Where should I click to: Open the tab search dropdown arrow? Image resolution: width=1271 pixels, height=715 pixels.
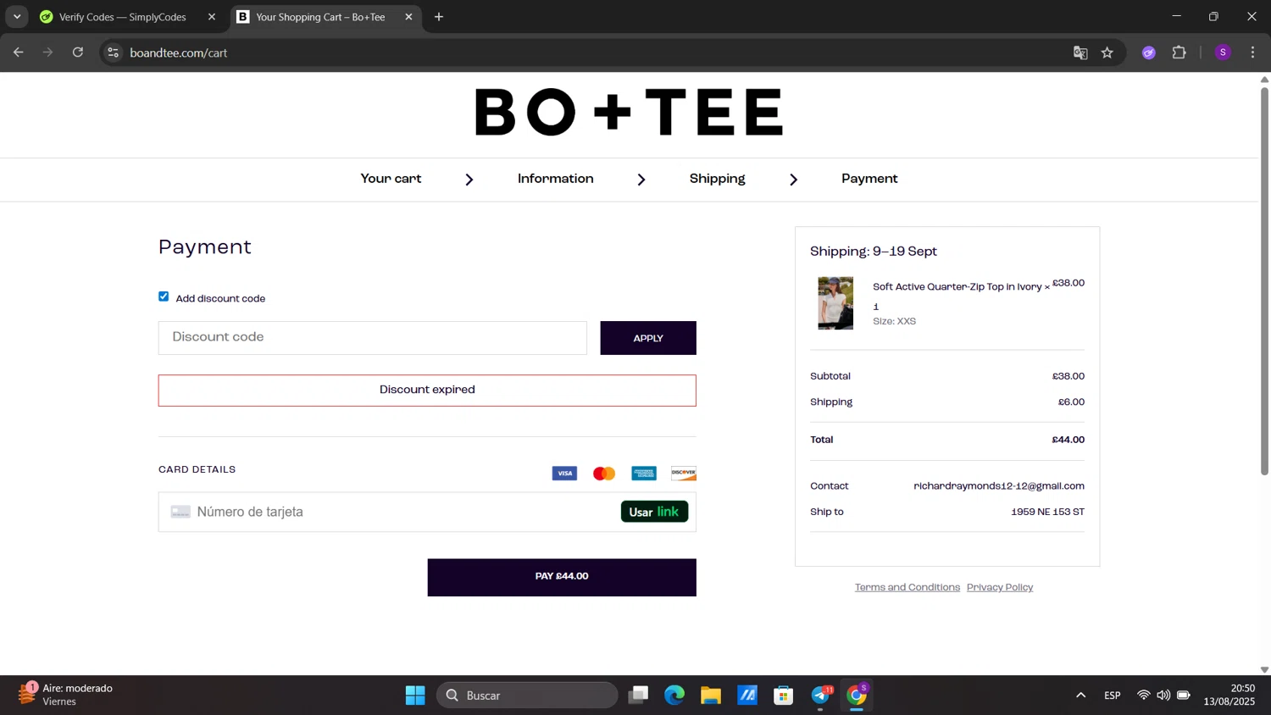[x=17, y=17]
